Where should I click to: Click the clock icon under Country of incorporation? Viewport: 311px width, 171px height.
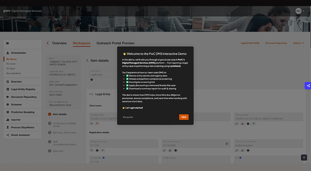click(248, 150)
